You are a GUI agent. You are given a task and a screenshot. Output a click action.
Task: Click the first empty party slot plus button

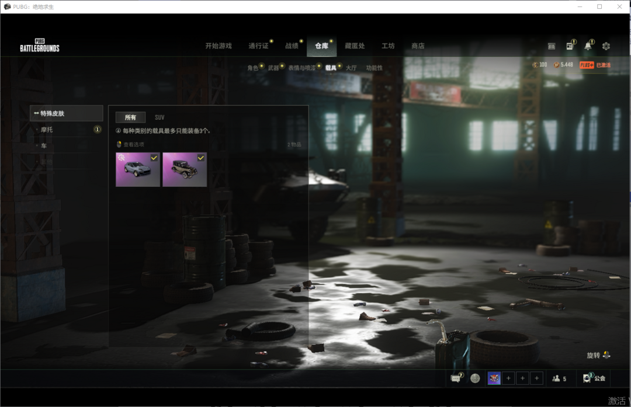click(508, 378)
